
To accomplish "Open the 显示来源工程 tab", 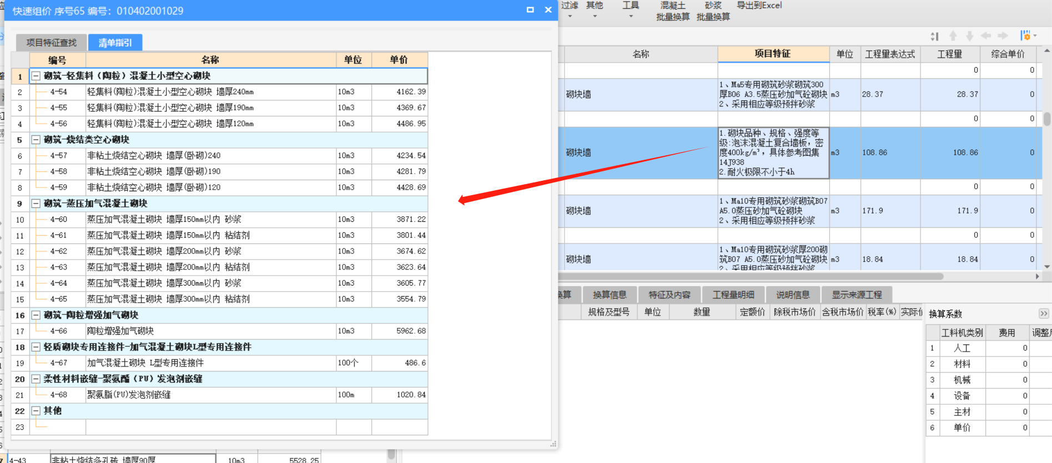I will pyautogui.click(x=857, y=295).
